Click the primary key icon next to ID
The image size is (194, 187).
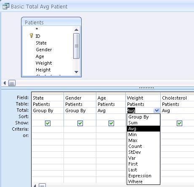[32, 35]
